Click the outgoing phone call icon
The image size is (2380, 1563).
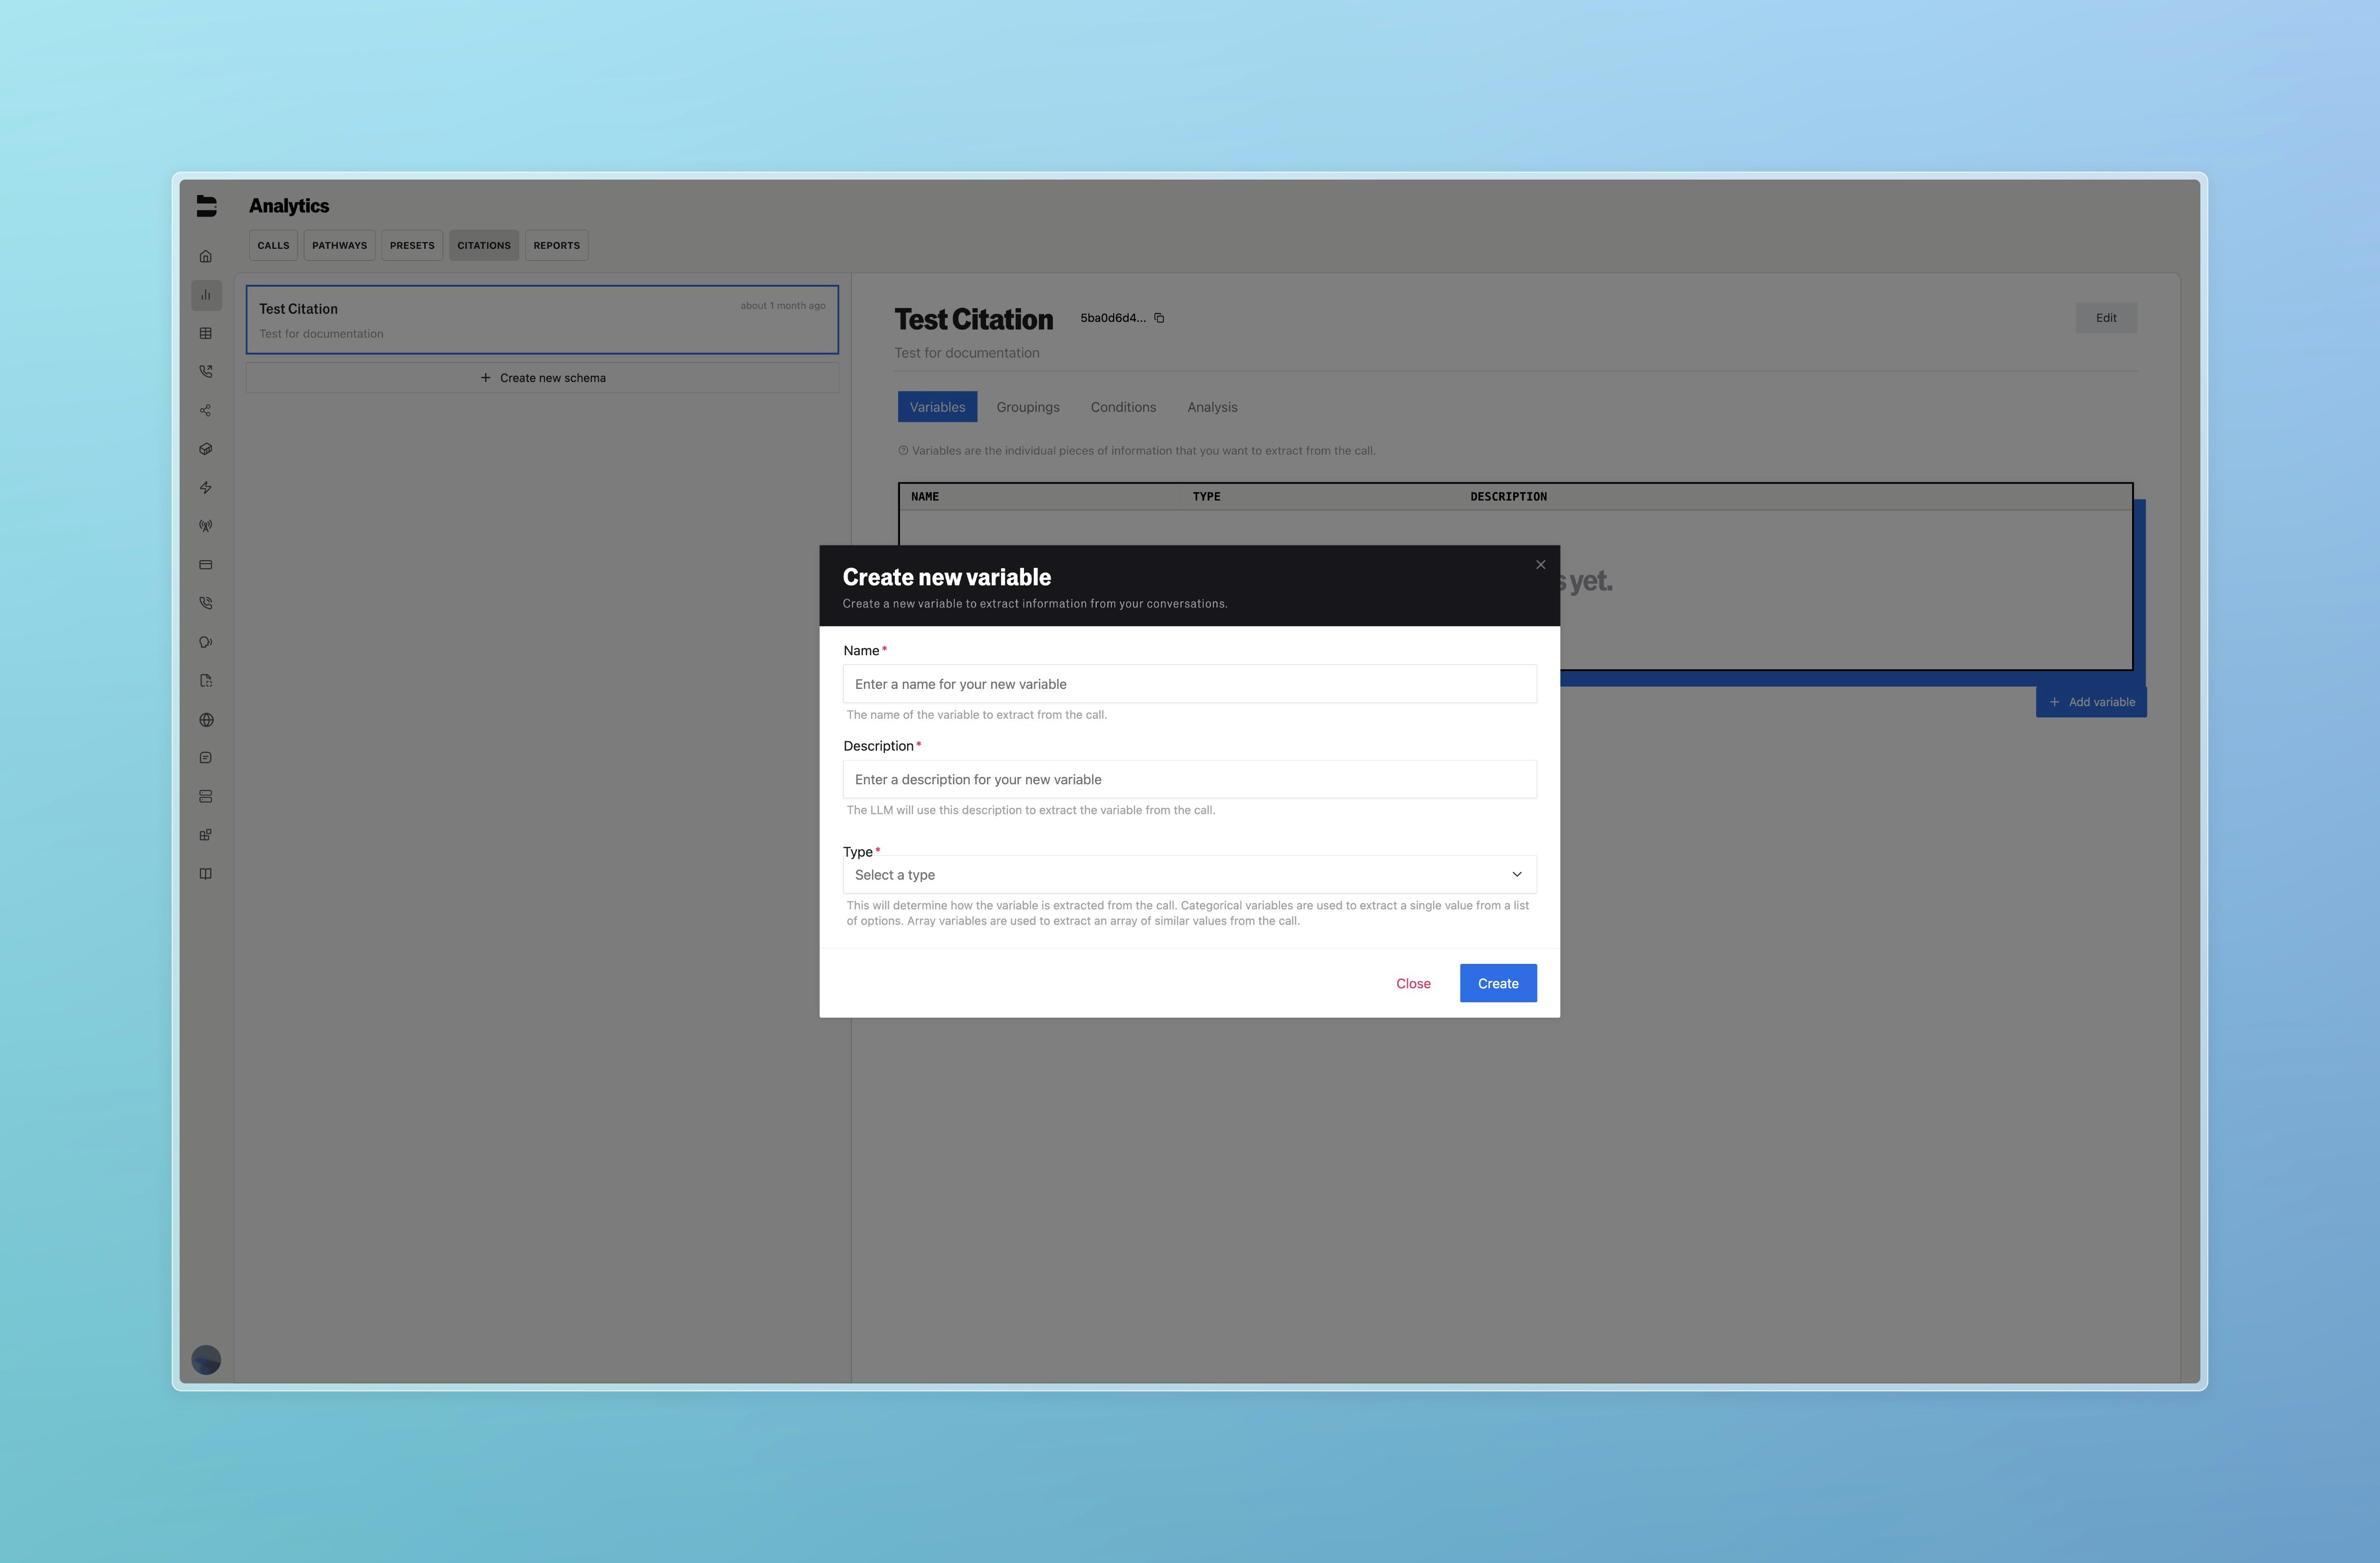click(x=206, y=372)
